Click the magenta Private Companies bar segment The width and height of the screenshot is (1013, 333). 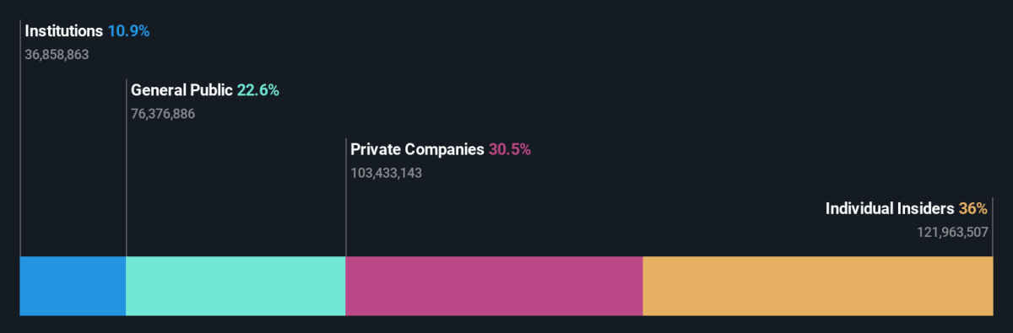[x=494, y=286]
